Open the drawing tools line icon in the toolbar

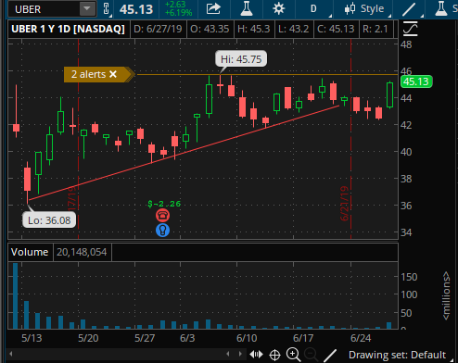click(409, 8)
